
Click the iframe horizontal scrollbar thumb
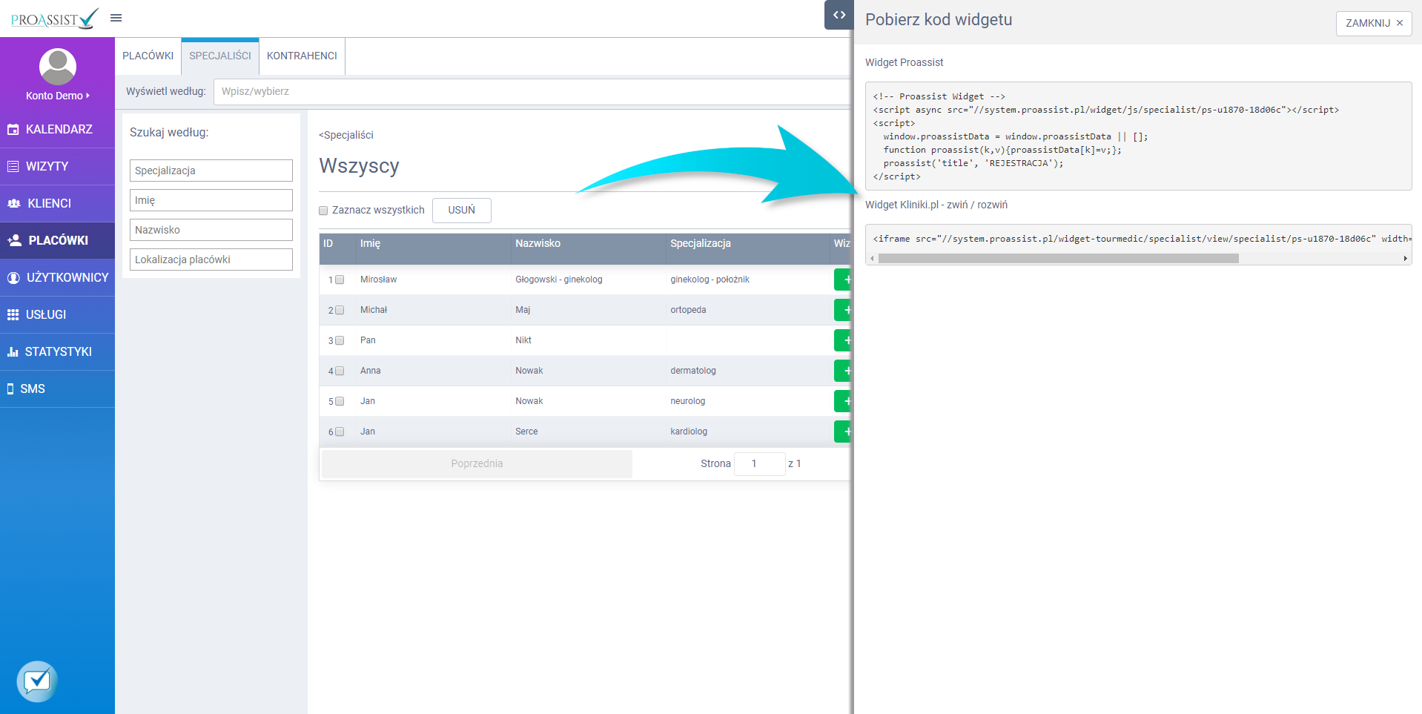pos(1058,259)
